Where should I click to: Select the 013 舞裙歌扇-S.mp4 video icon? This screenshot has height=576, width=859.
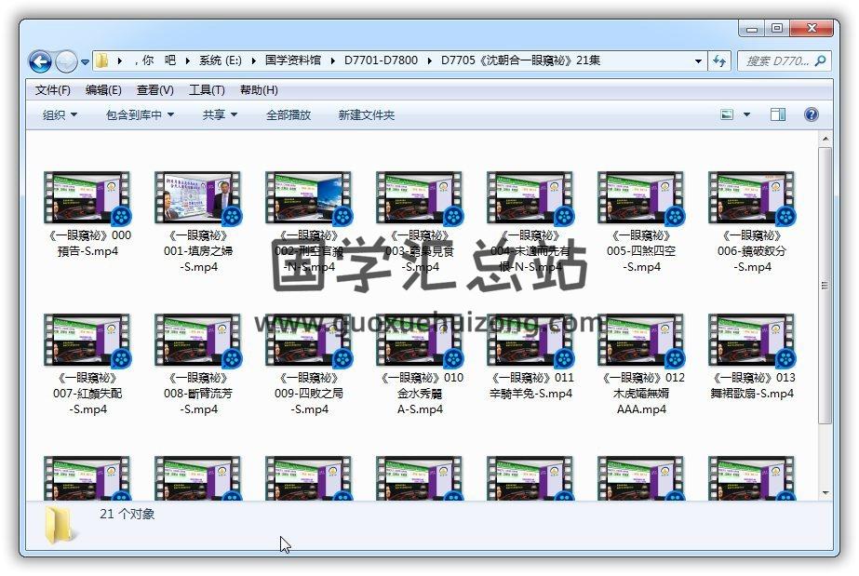pos(752,340)
